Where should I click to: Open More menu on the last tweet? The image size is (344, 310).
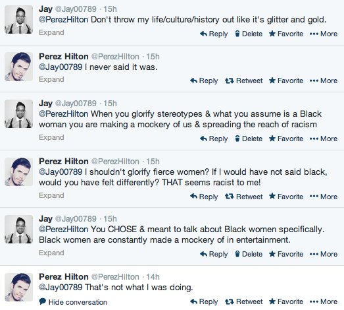point(324,301)
